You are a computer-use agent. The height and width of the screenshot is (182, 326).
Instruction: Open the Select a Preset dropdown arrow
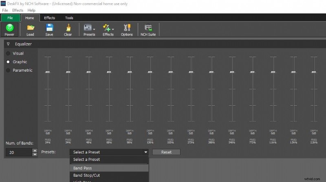[146, 152]
